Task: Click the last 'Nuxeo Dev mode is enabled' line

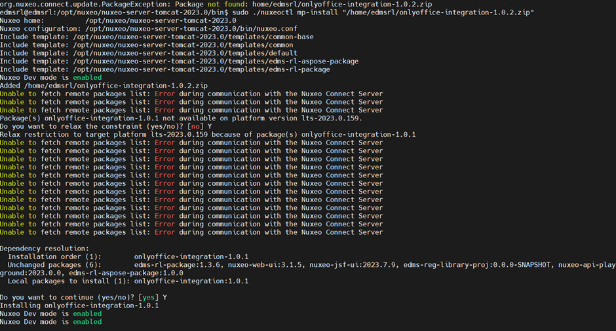Action: [x=50, y=322]
